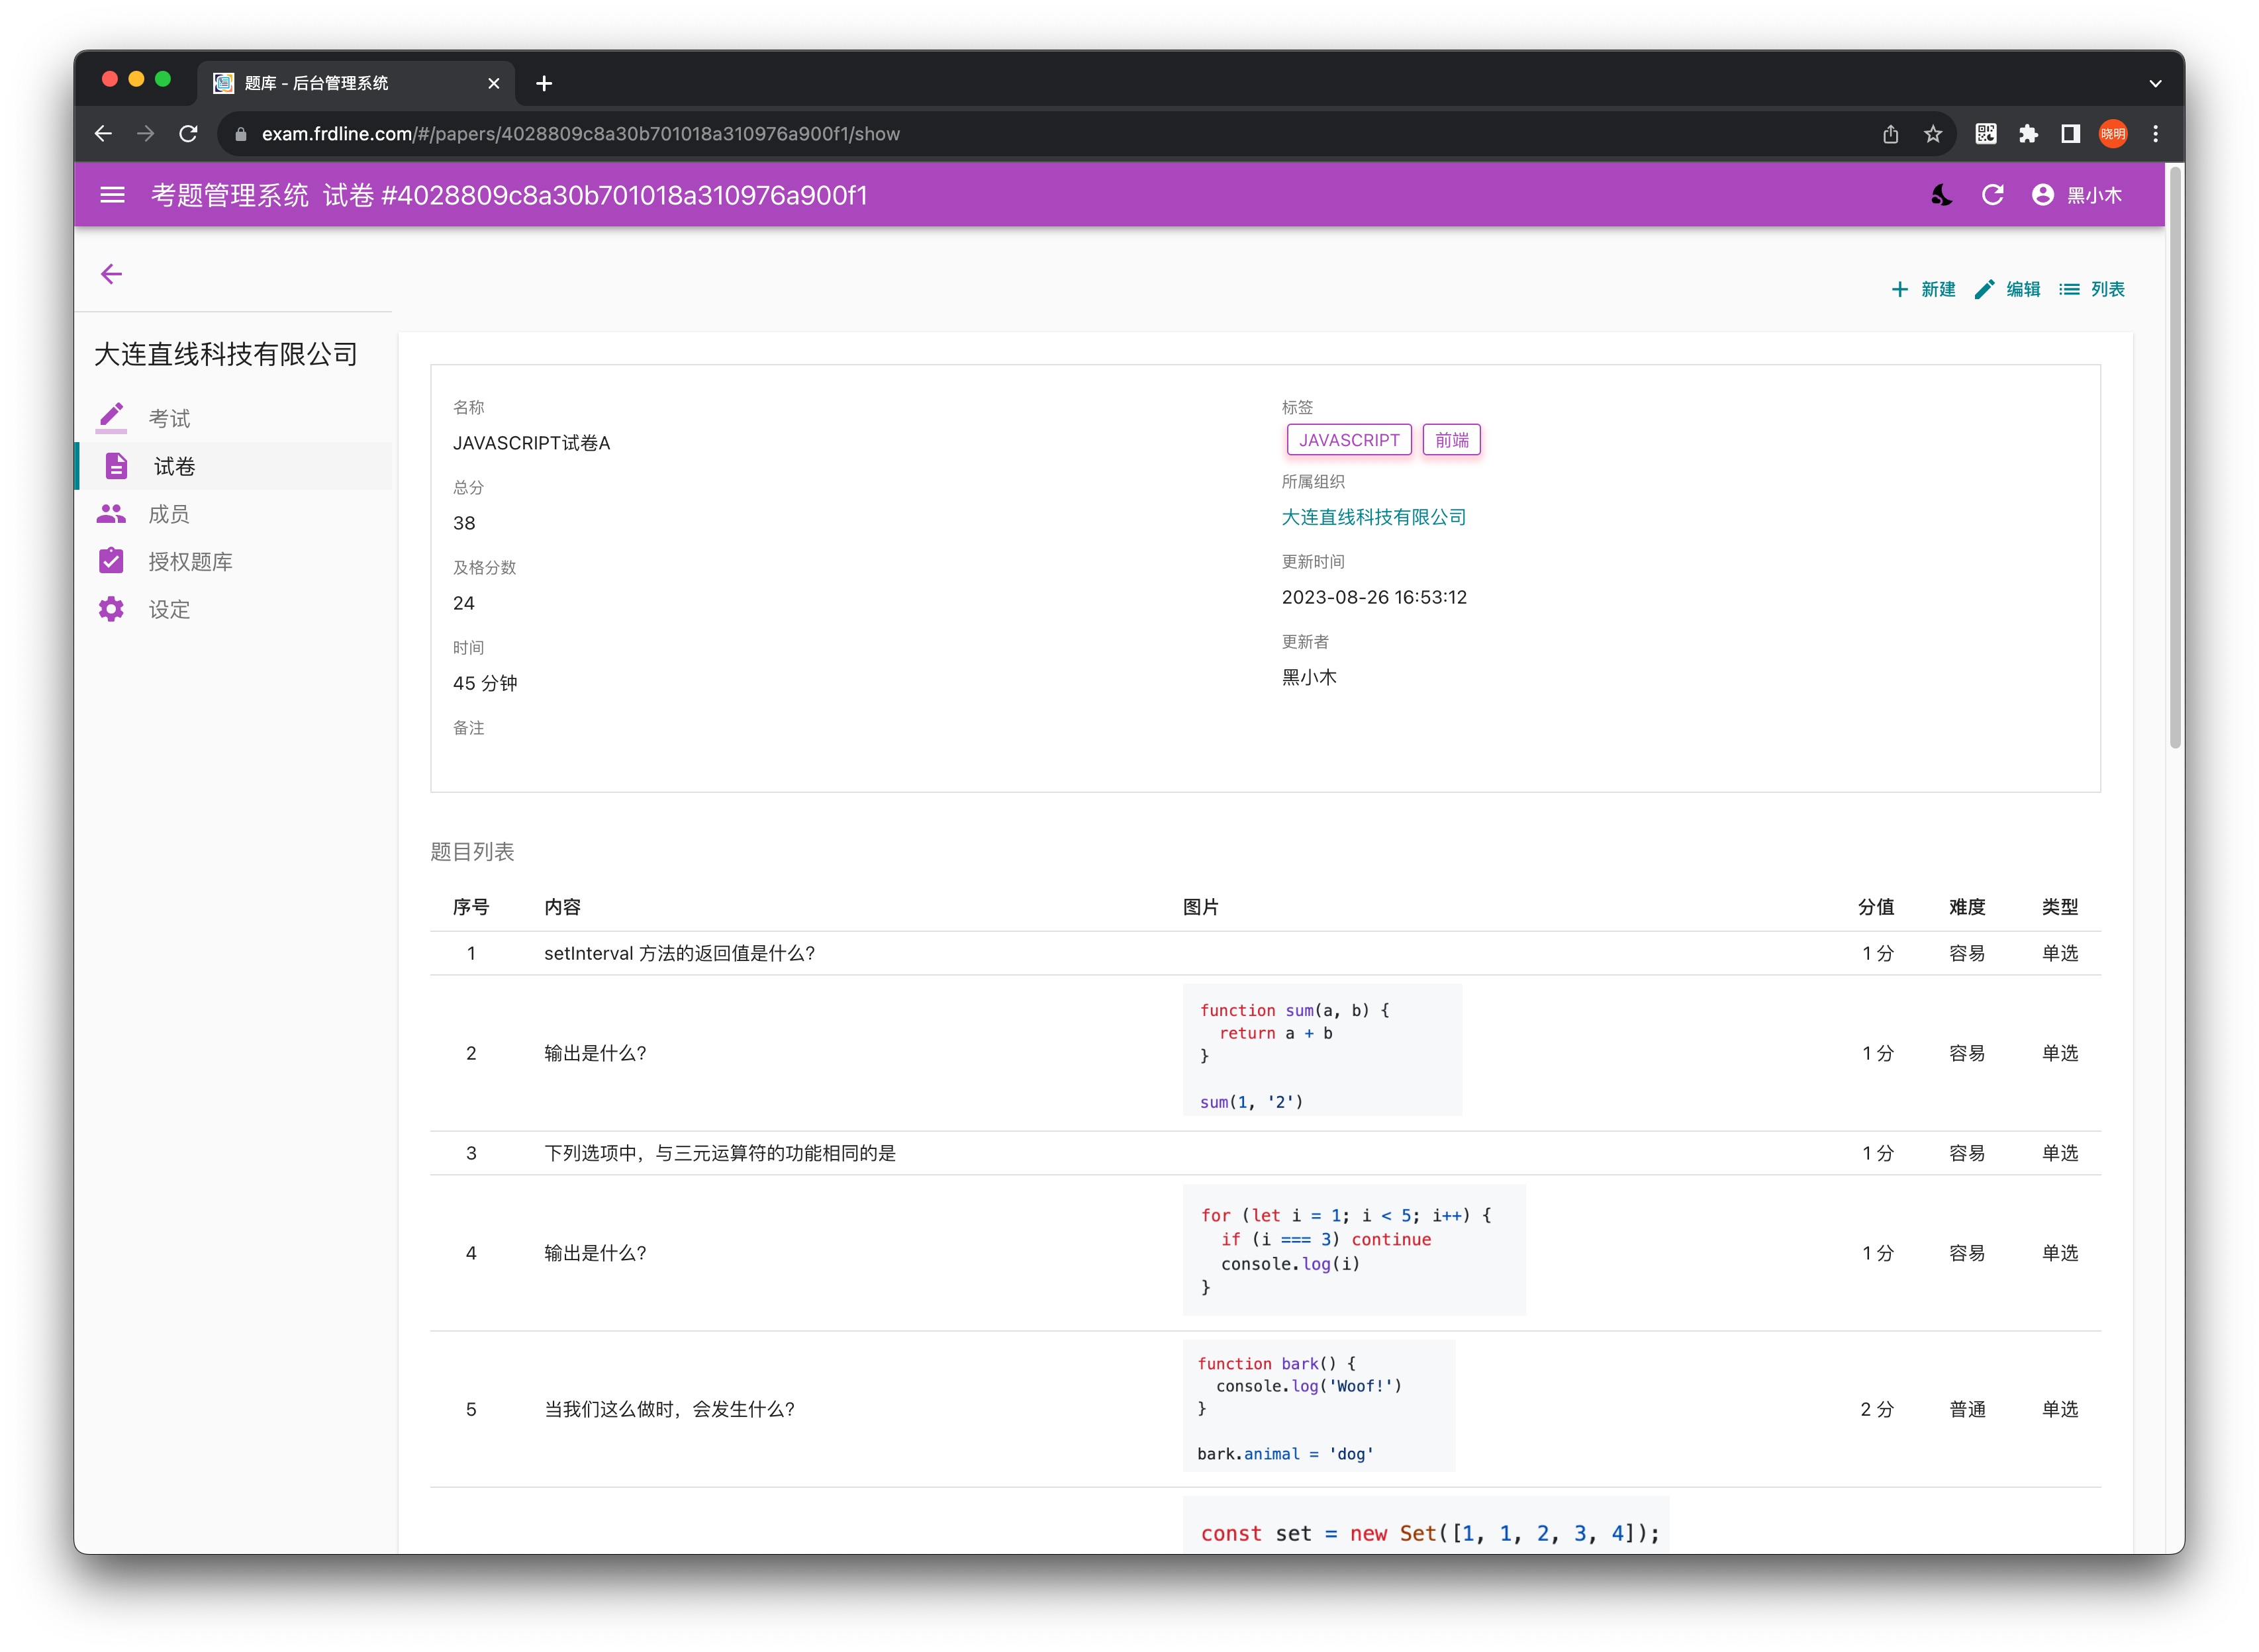
Task: Click the 考题管理系统 header title
Action: click(230, 195)
